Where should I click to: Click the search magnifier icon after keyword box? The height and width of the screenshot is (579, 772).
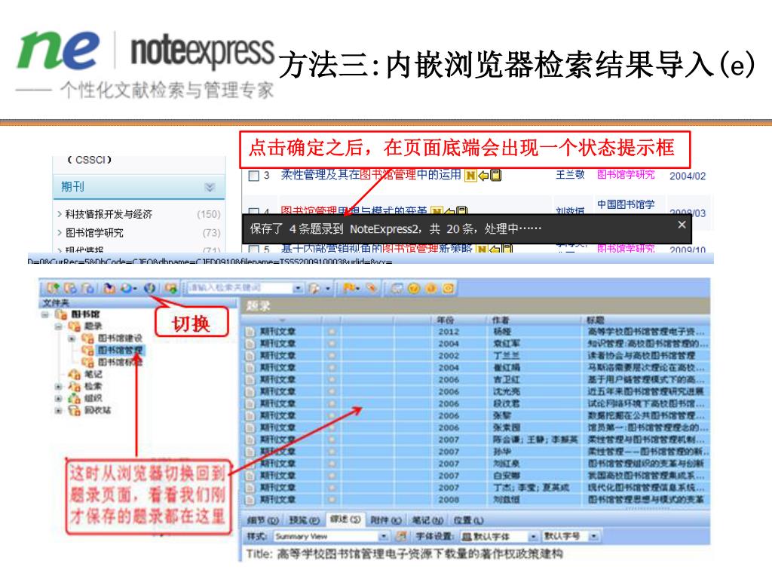pos(314,288)
